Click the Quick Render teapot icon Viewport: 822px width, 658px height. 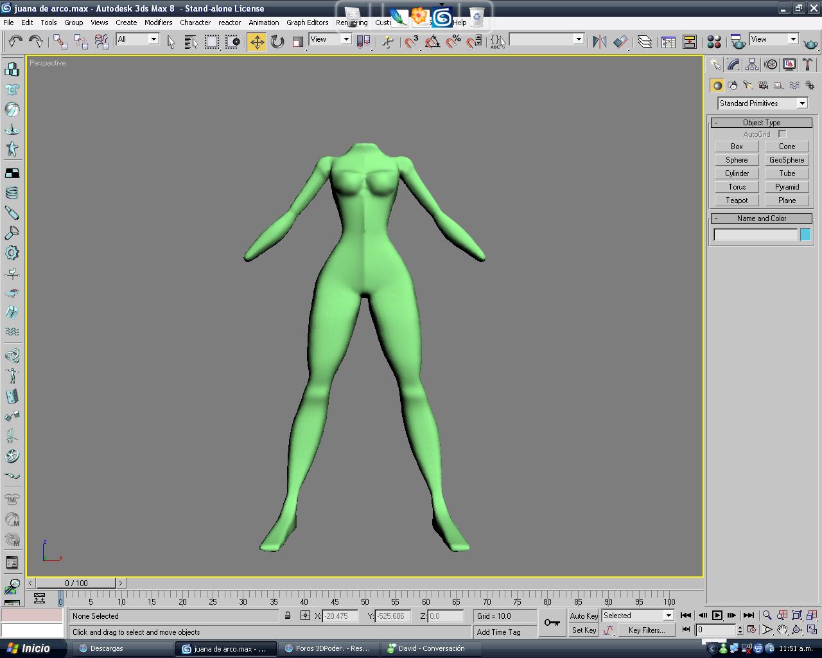[x=810, y=43]
